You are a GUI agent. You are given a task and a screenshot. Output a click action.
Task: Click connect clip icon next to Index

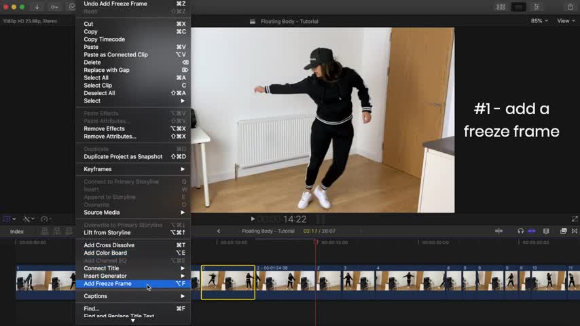pyautogui.click(x=44, y=232)
